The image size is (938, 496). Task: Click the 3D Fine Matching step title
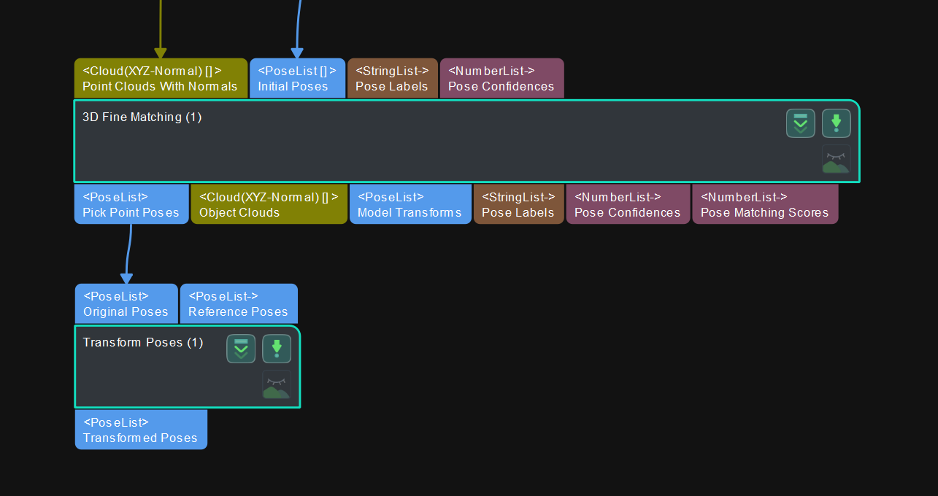pos(142,117)
